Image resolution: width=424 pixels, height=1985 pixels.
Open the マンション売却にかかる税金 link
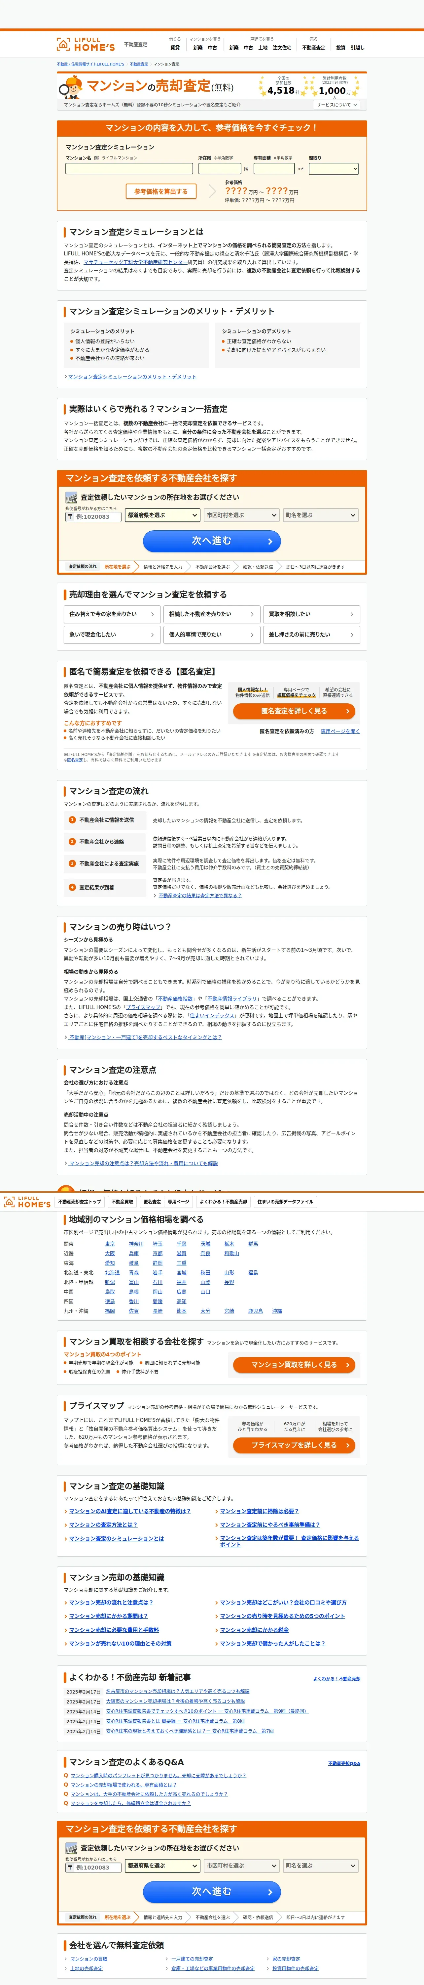point(254,1630)
